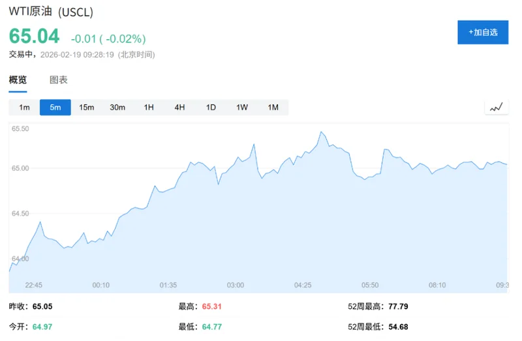The width and height of the screenshot is (522, 341).
Task: Click the 05:50 time axis label
Action: pyautogui.click(x=370, y=285)
